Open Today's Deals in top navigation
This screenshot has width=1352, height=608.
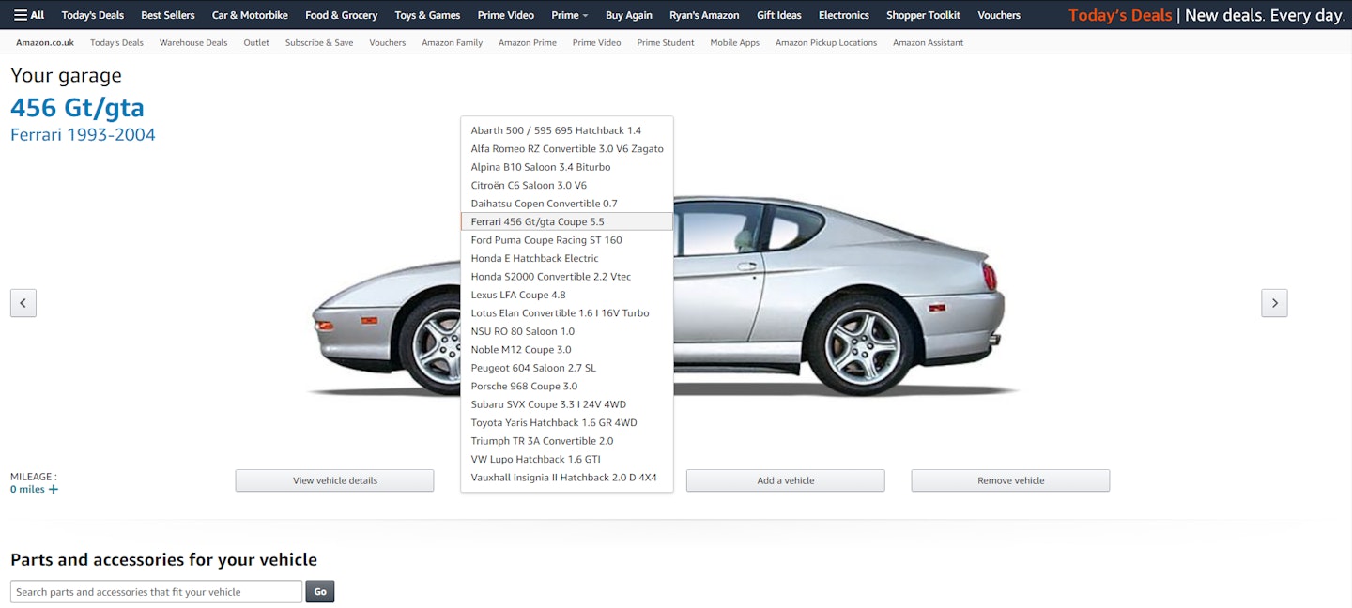93,15
